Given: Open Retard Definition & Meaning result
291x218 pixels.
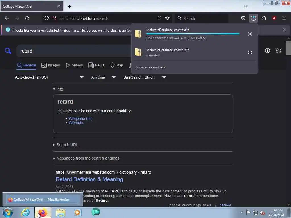Looking at the screenshot, I should (89, 179).
